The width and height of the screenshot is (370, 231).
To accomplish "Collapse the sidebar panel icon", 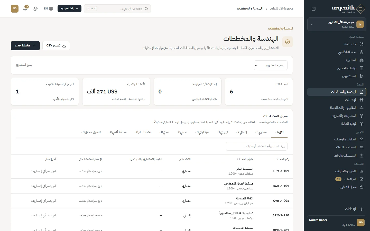I will pyautogui.click(x=313, y=9).
